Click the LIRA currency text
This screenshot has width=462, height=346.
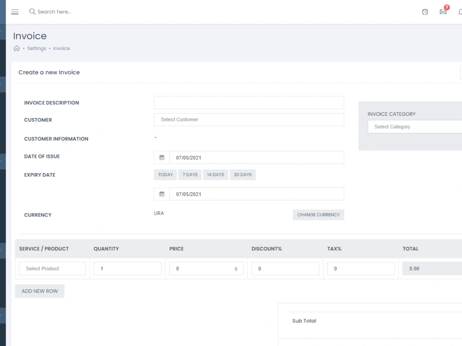159,213
